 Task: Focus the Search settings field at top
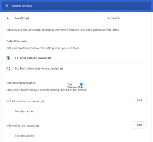(x=76, y=6)
